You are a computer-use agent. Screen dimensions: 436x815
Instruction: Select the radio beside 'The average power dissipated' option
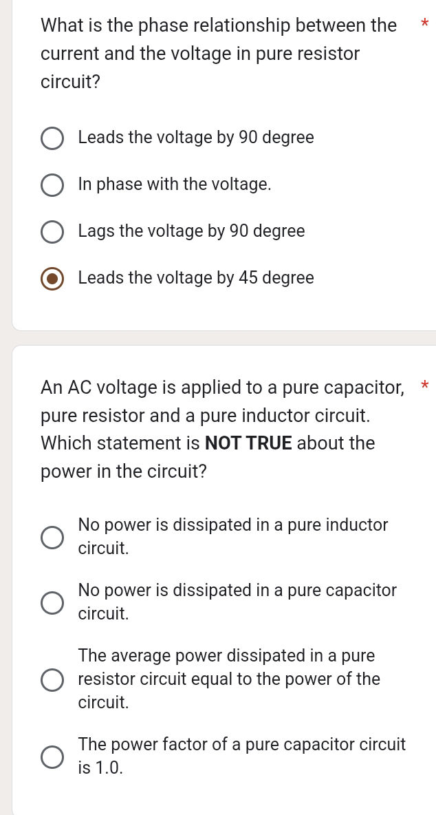point(53,680)
